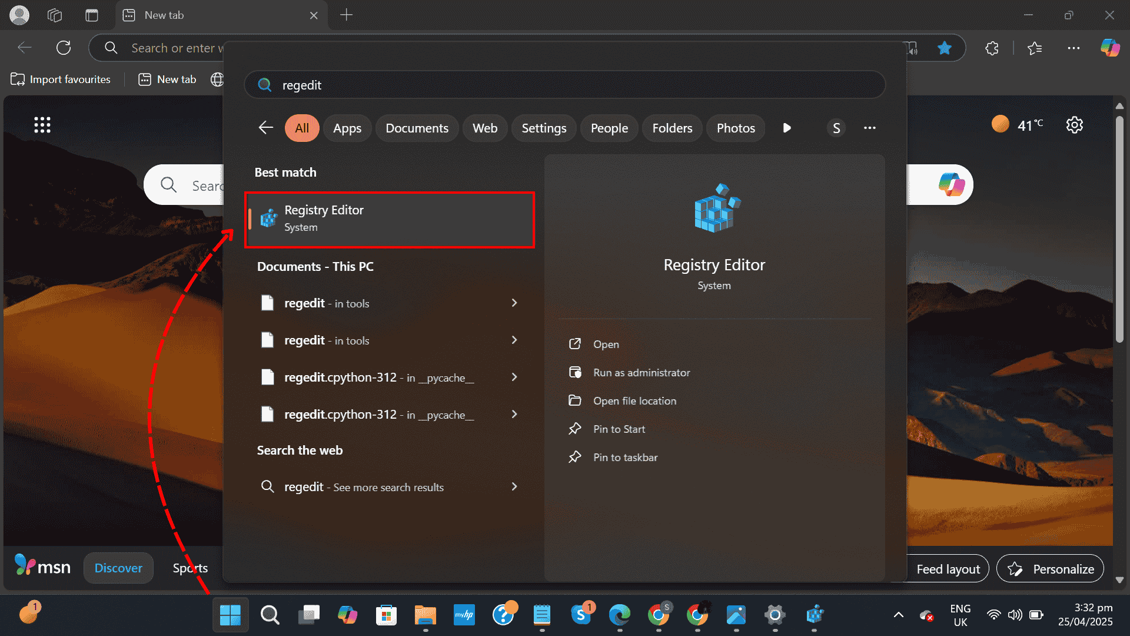This screenshot has width=1130, height=636.
Task: Select the People search category
Action: coord(609,128)
